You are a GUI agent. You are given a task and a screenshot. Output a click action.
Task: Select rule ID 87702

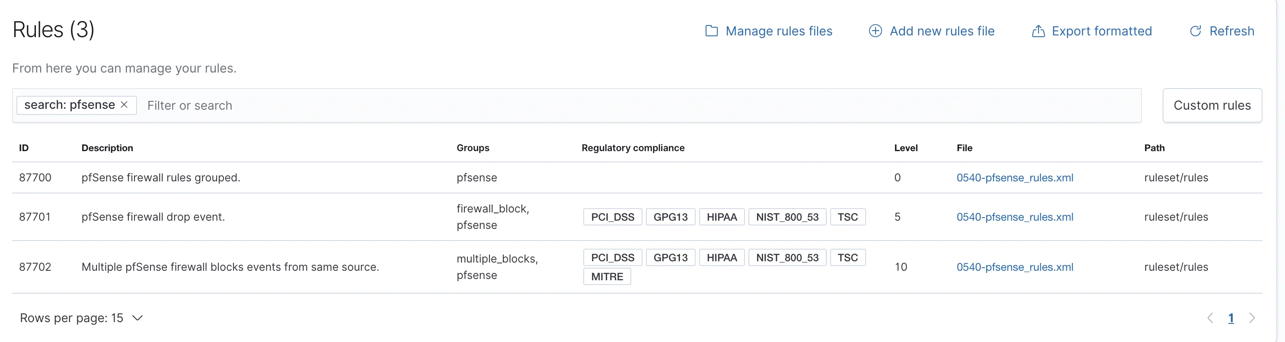click(x=35, y=267)
